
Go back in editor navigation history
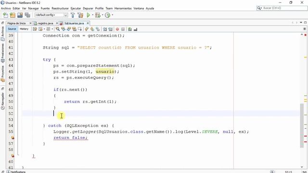tap(40, 29)
